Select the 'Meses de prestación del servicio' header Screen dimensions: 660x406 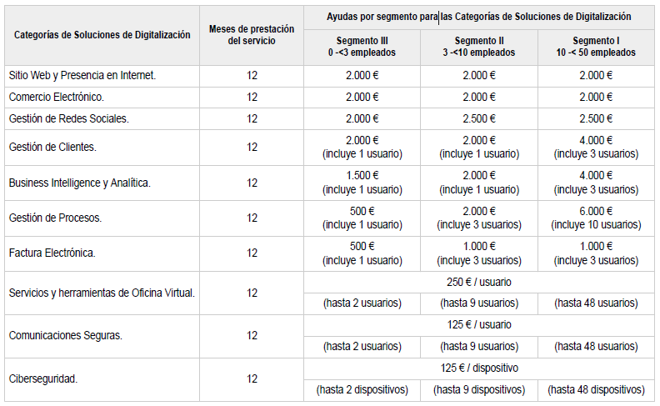[x=252, y=35]
